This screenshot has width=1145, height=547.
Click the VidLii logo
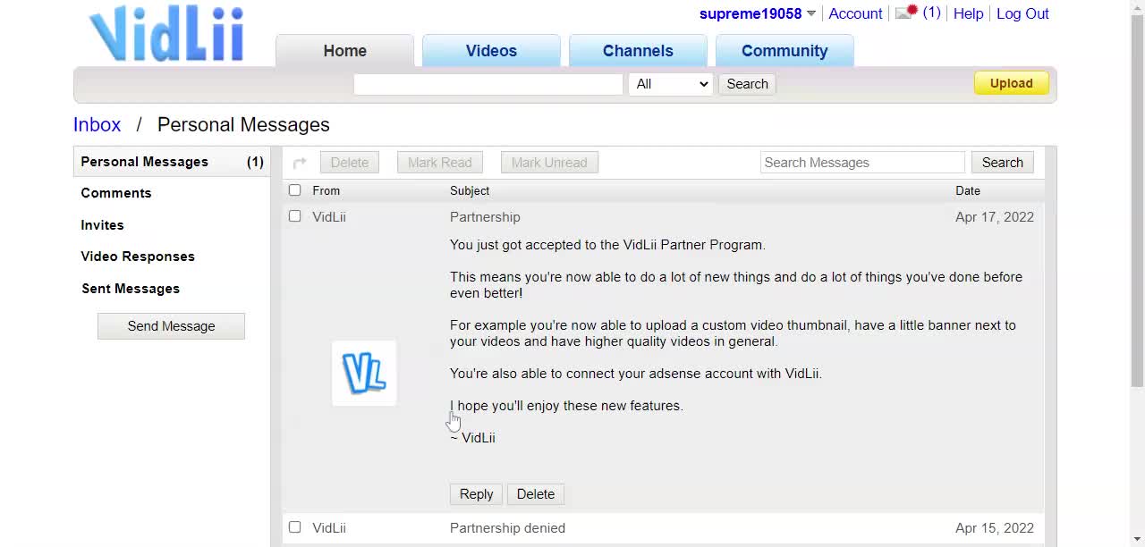click(x=166, y=34)
